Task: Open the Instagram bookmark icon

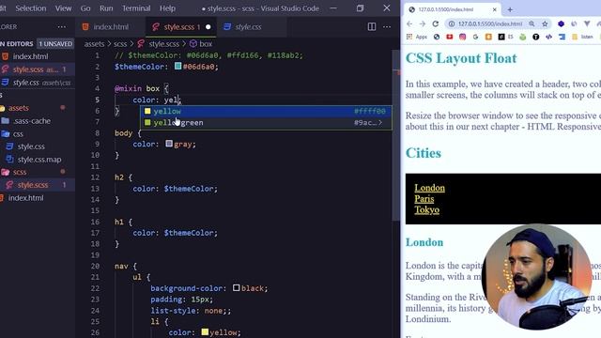Action: [462, 37]
